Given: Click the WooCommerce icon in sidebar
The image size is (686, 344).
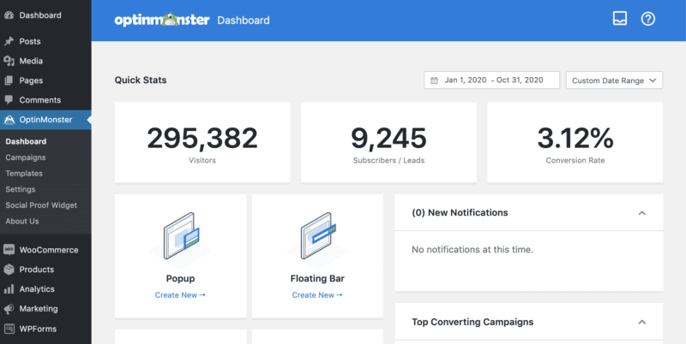Looking at the screenshot, I should pos(9,250).
